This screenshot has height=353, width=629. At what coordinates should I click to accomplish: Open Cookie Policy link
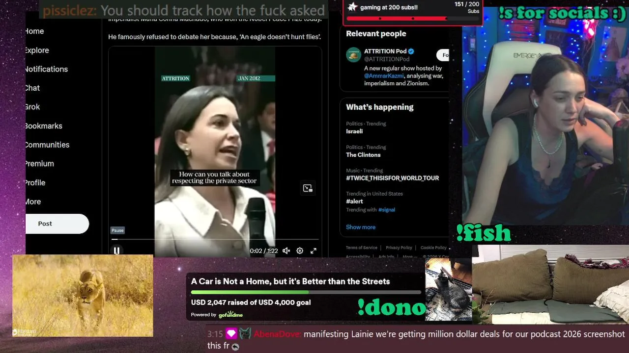coord(433,248)
